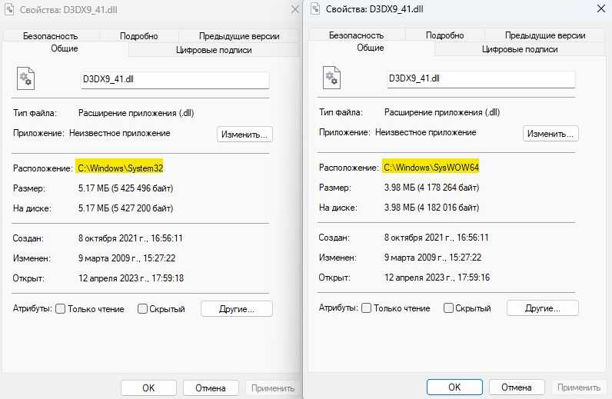612x399 pixels.
Task: Open Другие attributes in left window
Action: click(237, 309)
